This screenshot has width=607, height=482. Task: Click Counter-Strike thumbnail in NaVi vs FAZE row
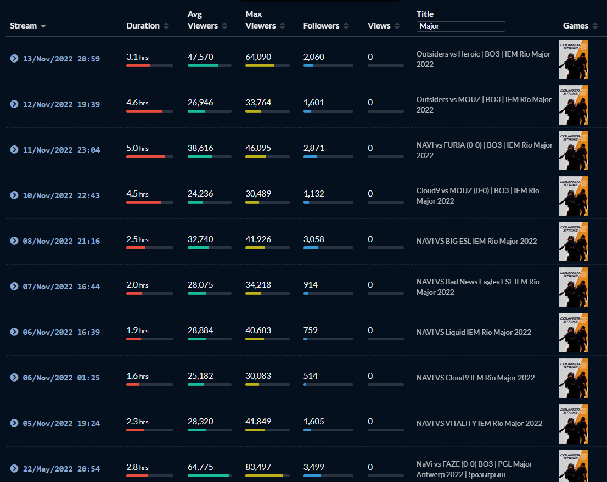coord(574,466)
